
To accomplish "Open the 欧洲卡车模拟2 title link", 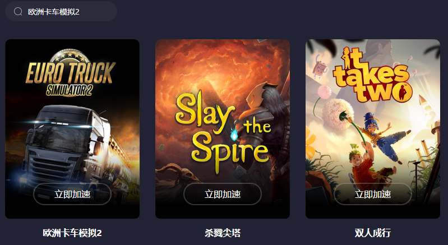I will 72,233.
